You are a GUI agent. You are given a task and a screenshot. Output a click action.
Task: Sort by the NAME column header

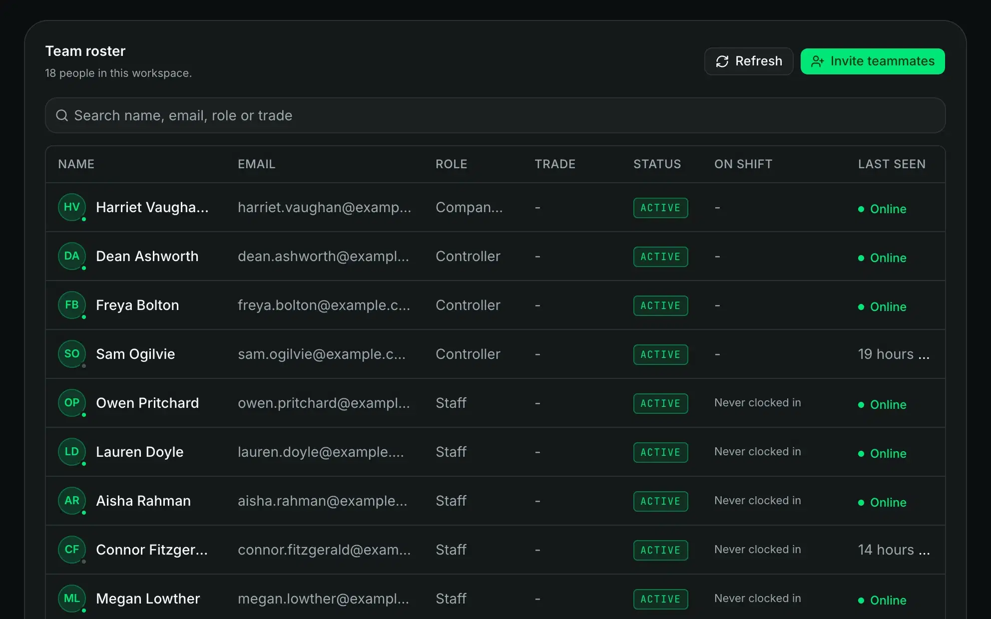(x=76, y=164)
